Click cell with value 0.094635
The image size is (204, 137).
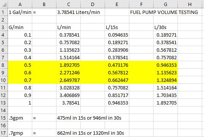(x=117, y=35)
